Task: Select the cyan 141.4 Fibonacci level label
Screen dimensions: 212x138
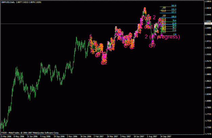Action: (x=174, y=9)
